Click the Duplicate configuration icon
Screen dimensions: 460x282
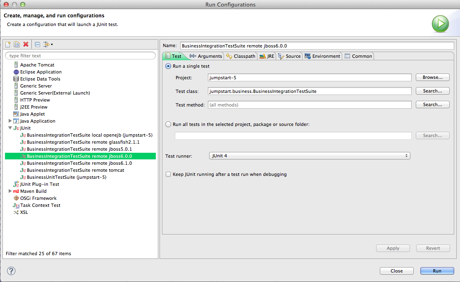tap(17, 44)
